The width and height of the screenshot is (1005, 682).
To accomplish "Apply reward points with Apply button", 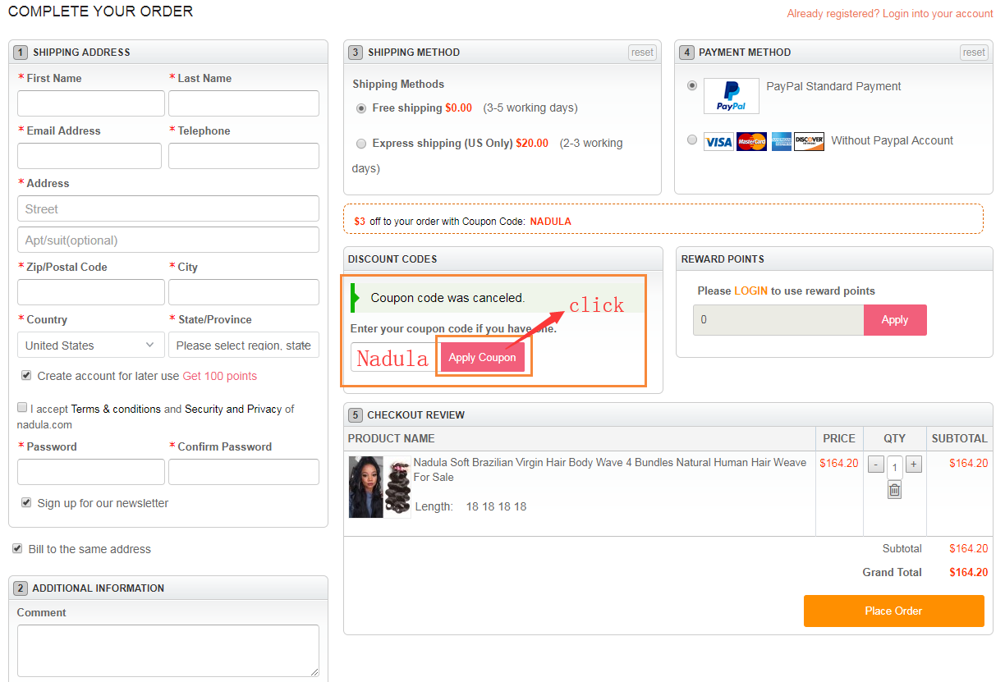I will point(895,320).
